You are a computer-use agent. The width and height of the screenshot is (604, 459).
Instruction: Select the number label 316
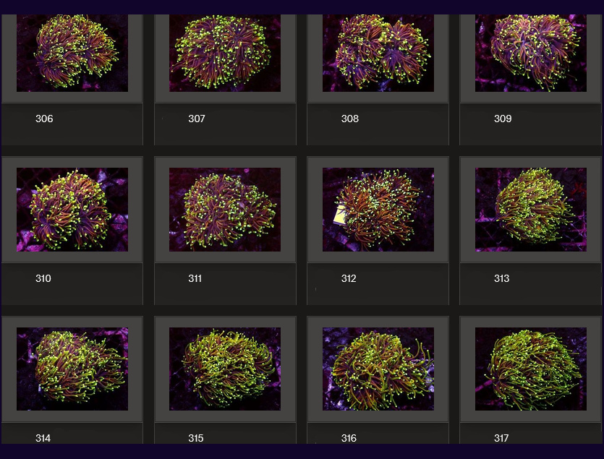[x=349, y=438]
